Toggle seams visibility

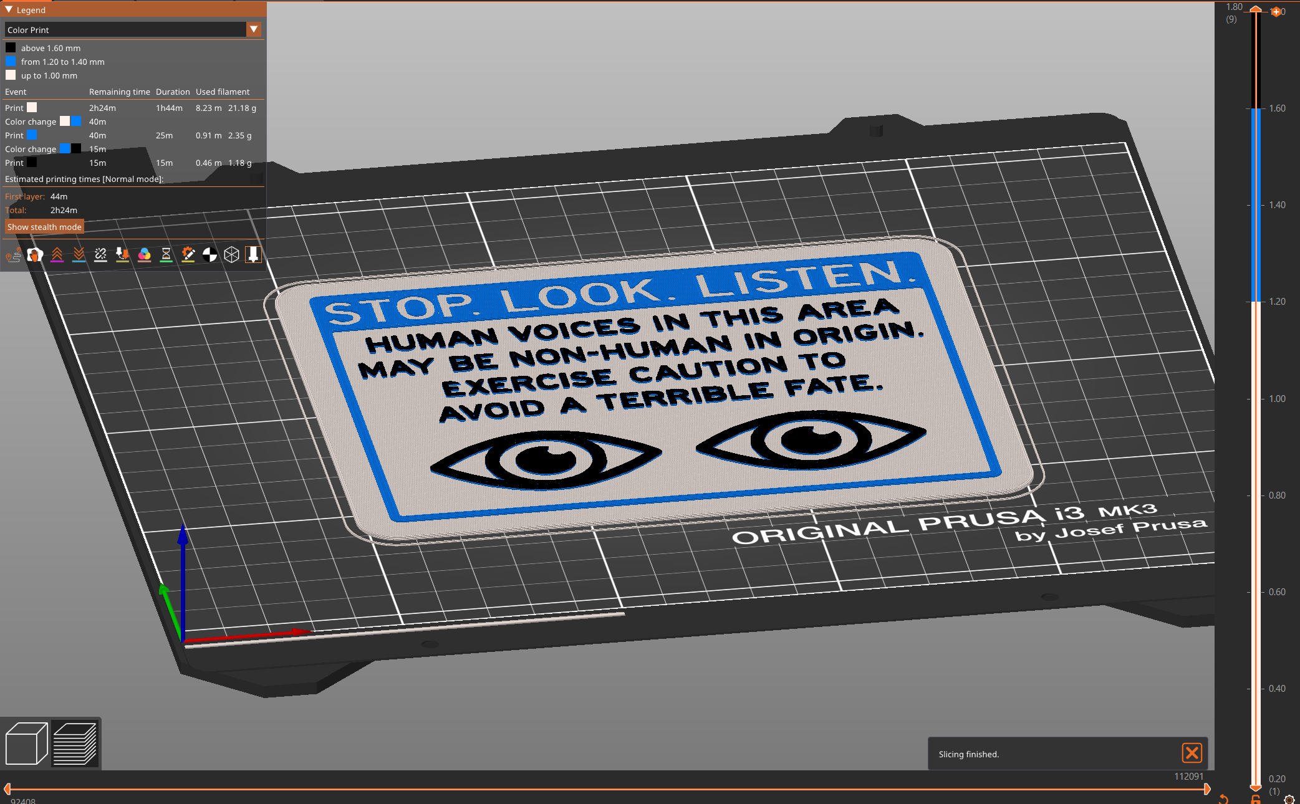click(100, 254)
